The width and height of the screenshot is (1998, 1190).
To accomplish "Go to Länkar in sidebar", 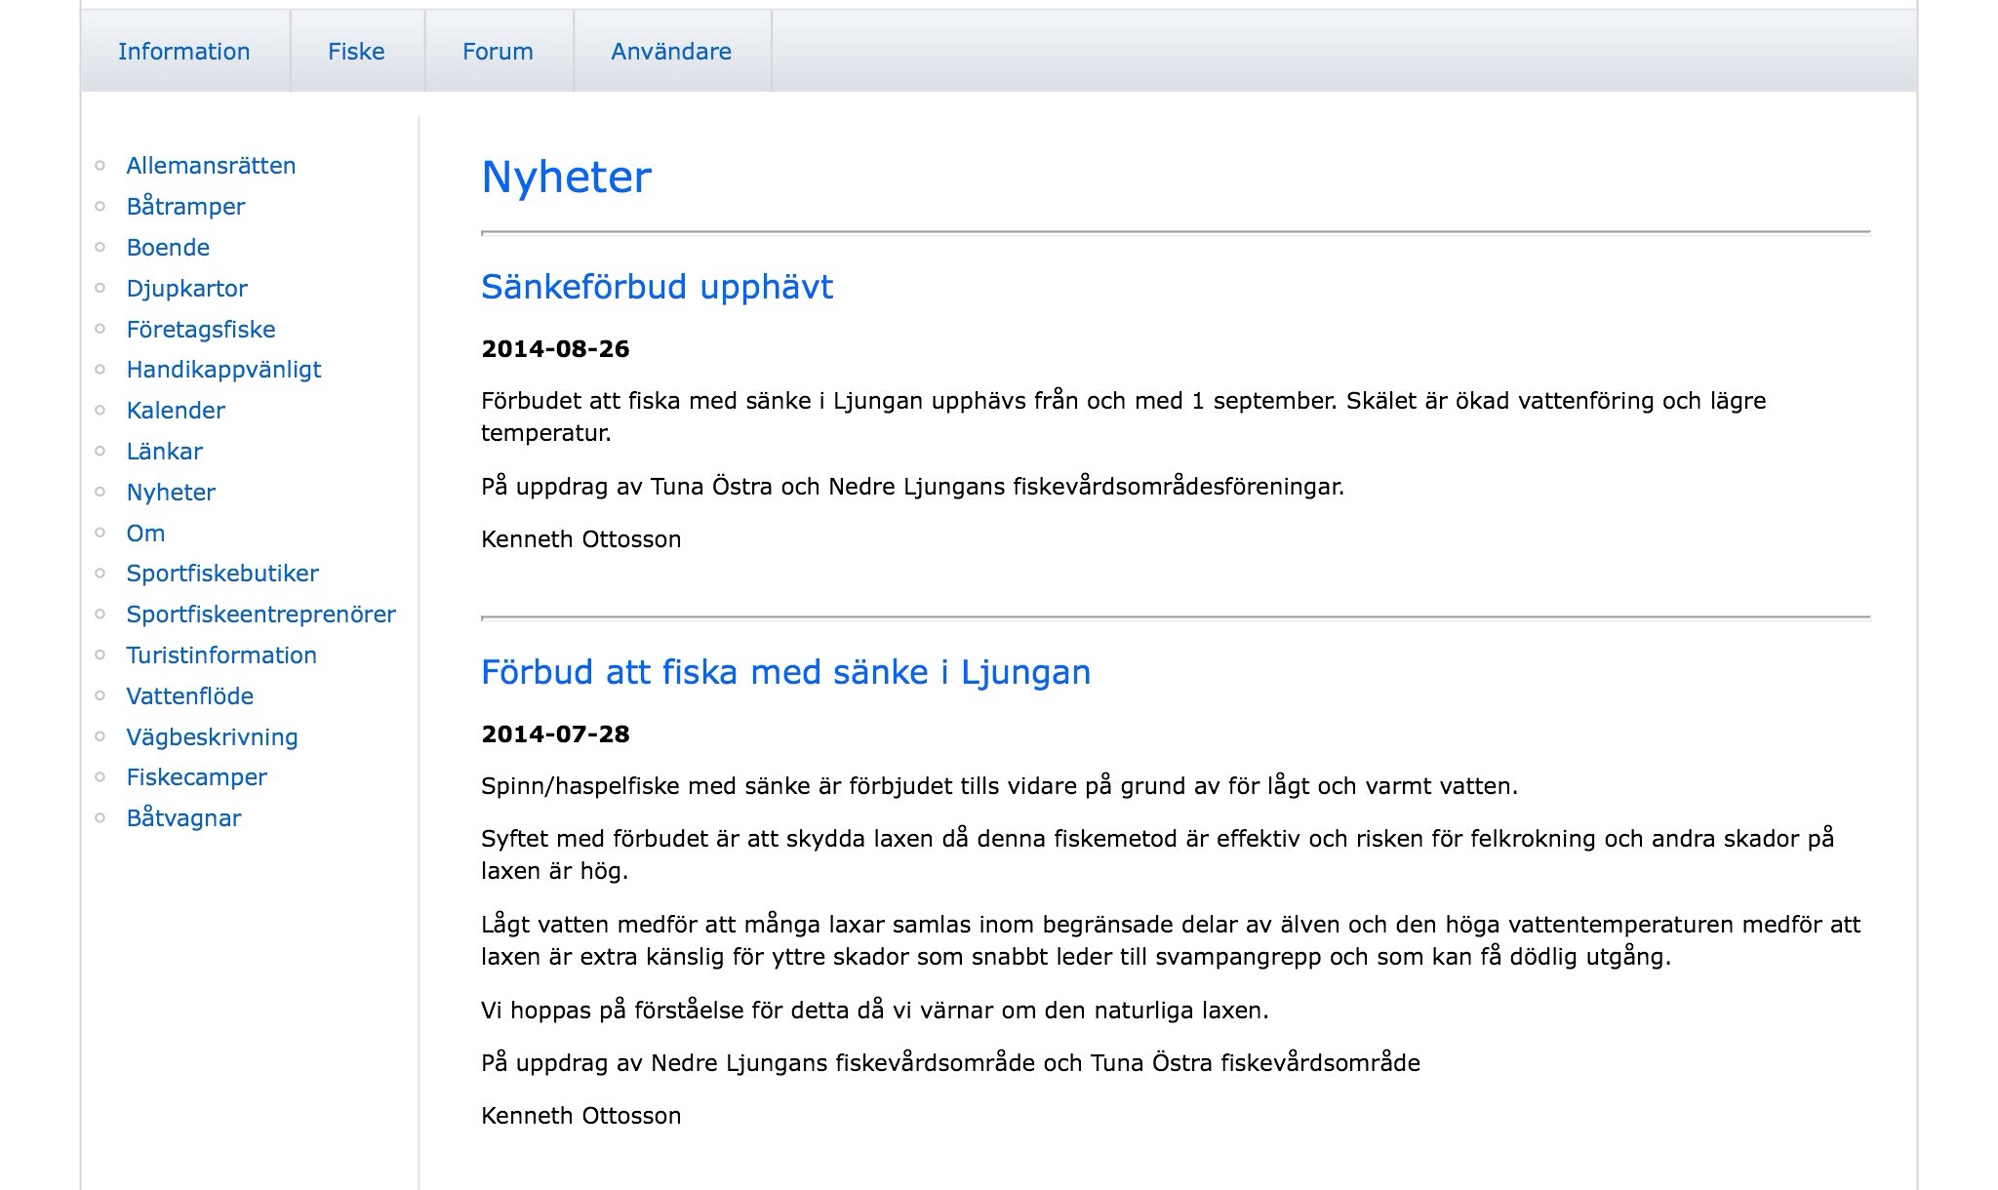I will click(x=164, y=452).
